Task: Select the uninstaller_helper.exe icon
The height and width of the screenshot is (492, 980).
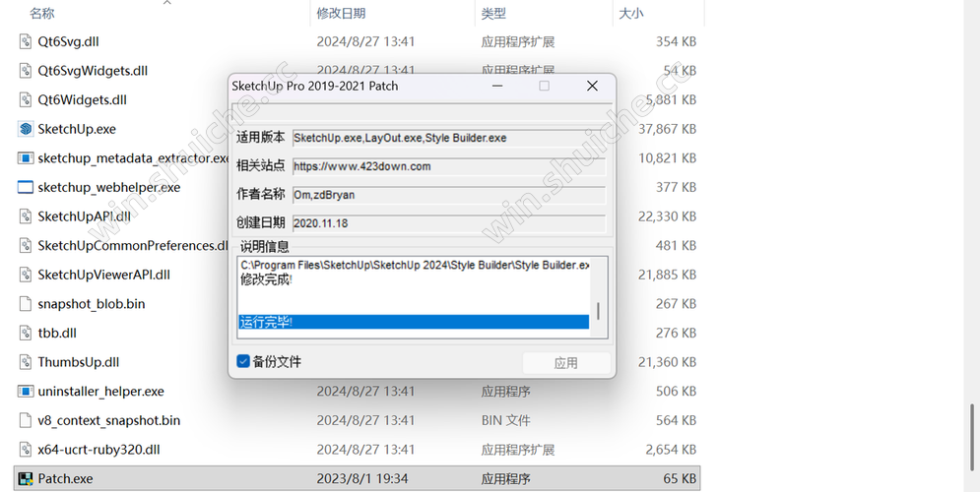Action: click(26, 392)
